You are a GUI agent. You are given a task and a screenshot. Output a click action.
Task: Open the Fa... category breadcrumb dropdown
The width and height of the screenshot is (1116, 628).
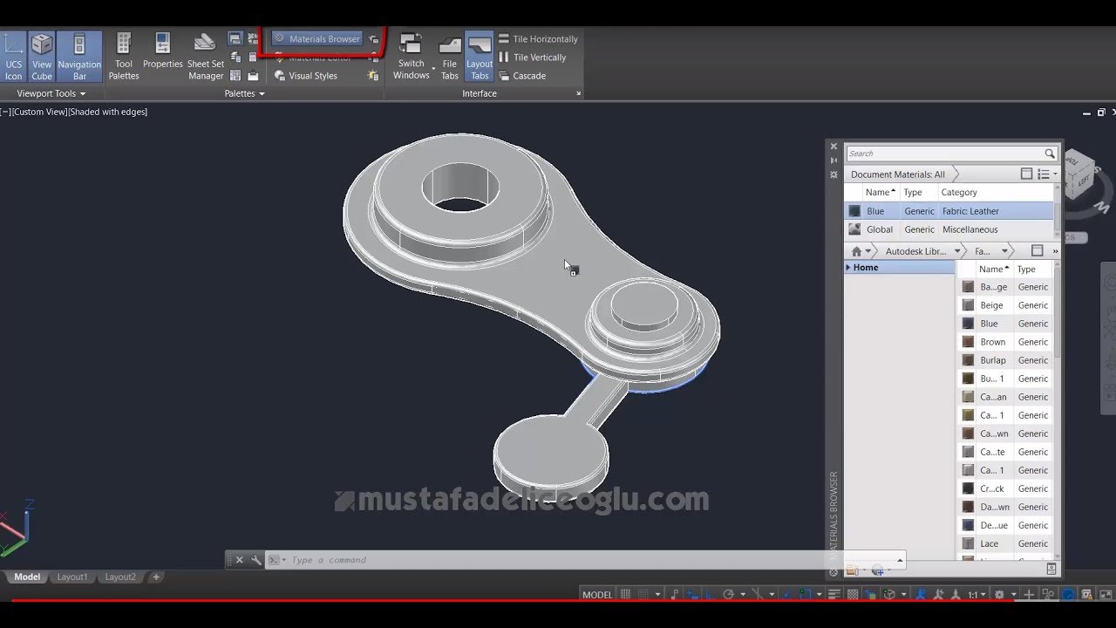point(1004,251)
